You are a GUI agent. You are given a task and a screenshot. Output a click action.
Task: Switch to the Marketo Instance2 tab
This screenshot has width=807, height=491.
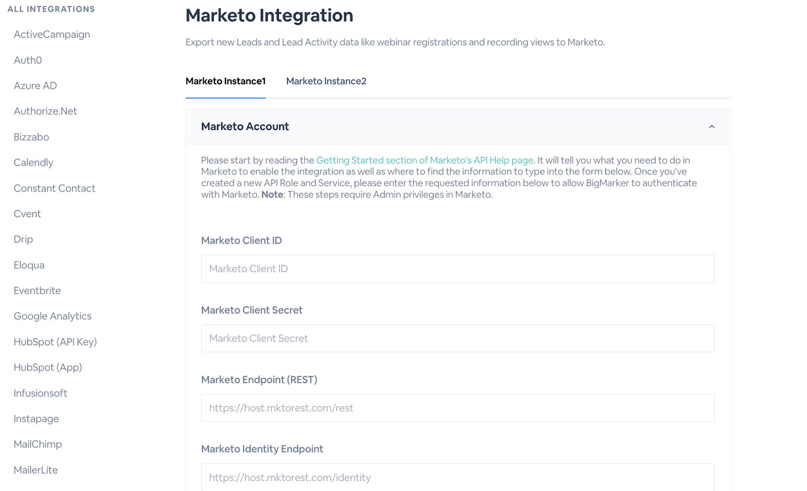[326, 81]
